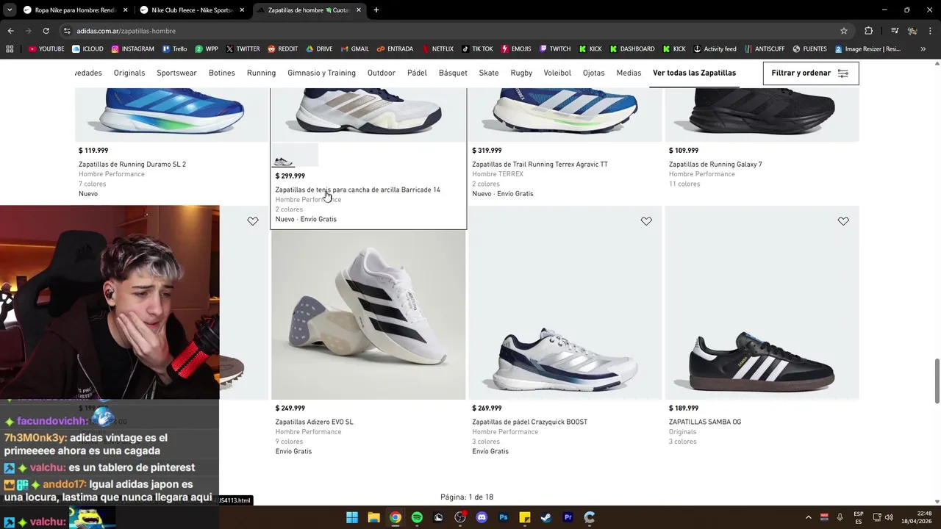Open Discord from the taskbar
This screenshot has height=529, width=941.
click(482, 517)
